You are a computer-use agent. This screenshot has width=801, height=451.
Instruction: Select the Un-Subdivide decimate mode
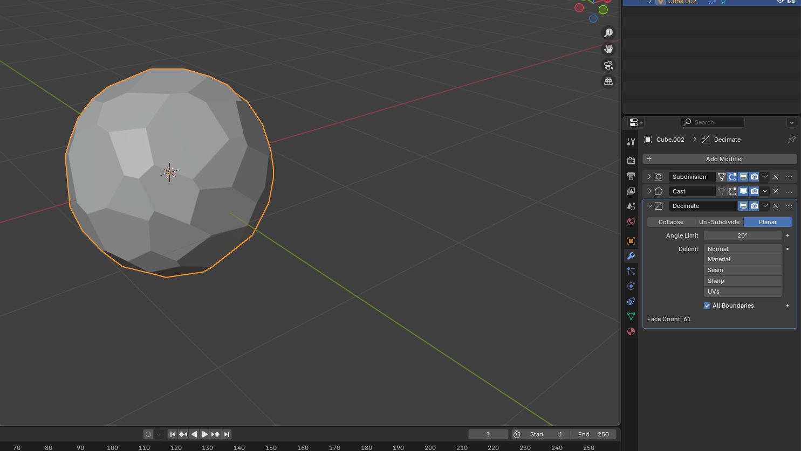click(719, 222)
